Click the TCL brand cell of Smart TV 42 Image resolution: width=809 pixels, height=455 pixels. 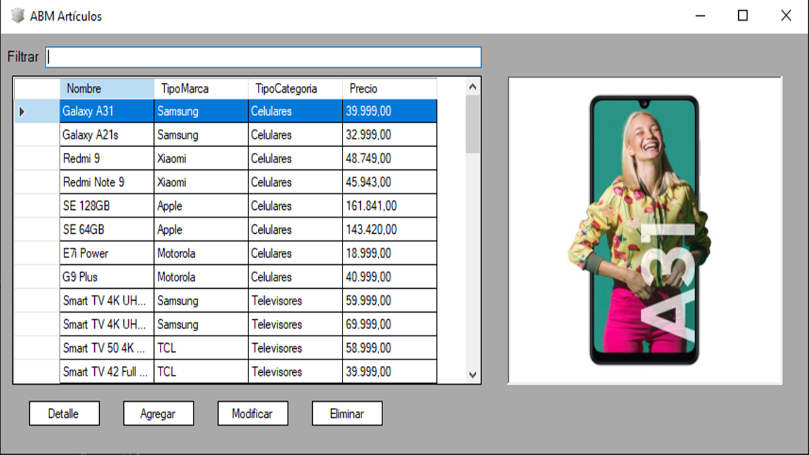point(201,372)
